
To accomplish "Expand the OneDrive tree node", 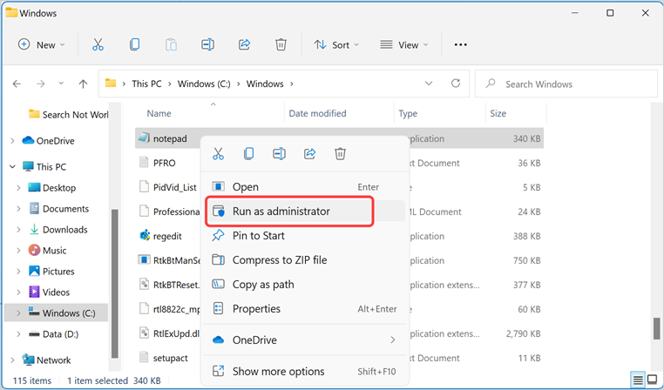I will (12, 140).
